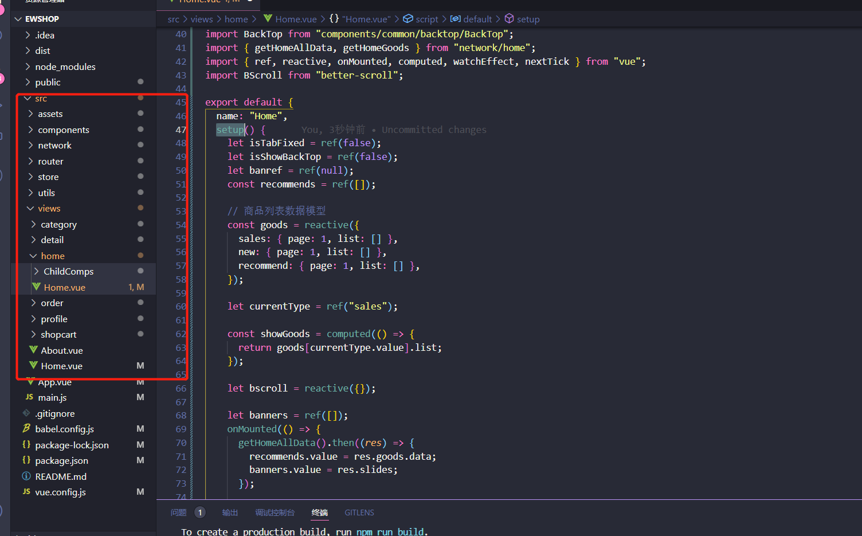Image resolution: width=862 pixels, height=536 pixels.
Task: Collapse the home folder in views
Action: (52, 256)
